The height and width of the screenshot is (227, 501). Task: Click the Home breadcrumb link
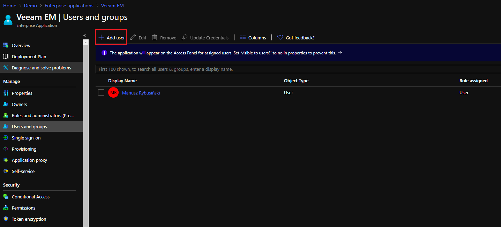click(10, 6)
